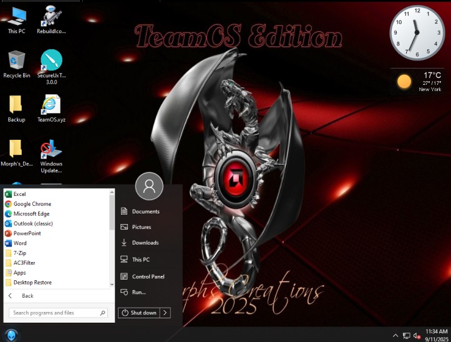Open the TeamOS.xyz desktop shortcut

(51, 109)
